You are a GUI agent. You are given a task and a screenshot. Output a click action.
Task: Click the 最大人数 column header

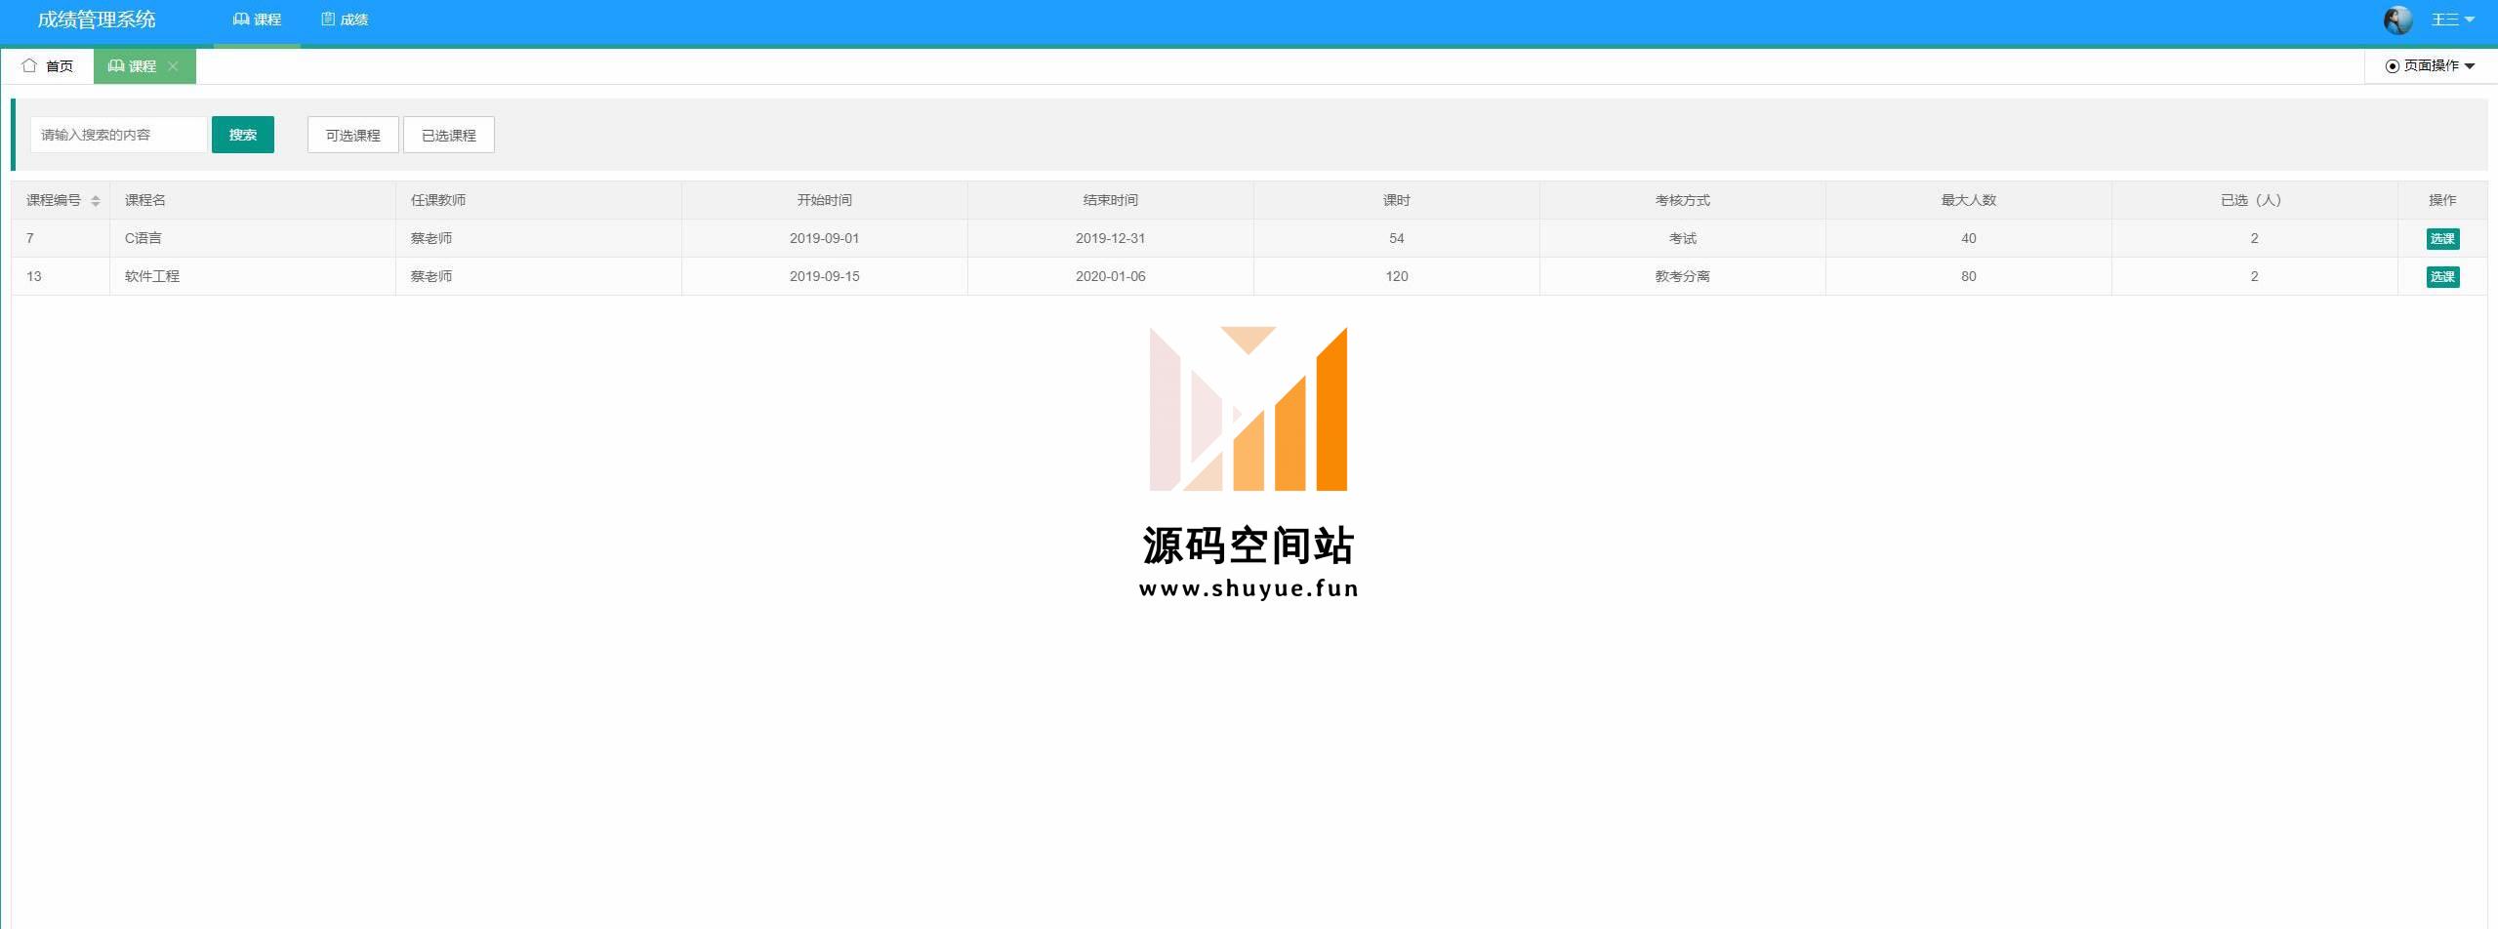pos(1969,200)
